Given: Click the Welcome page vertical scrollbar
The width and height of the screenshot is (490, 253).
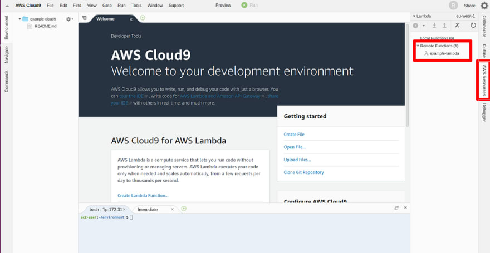Looking at the screenshot, I should 407,75.
